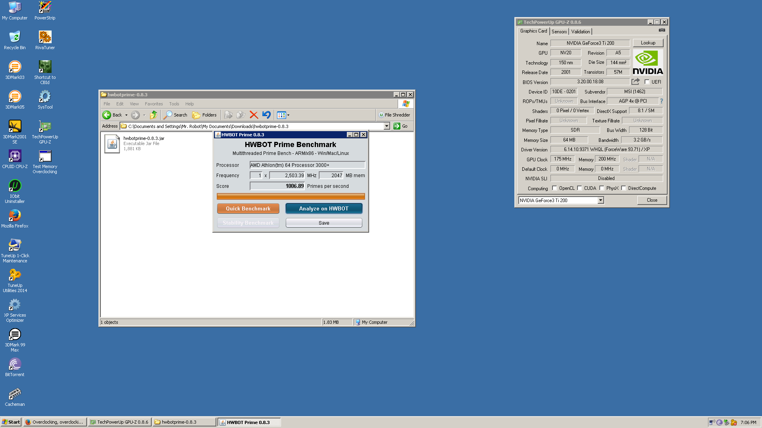The height and width of the screenshot is (428, 762).
Task: Launch Mozilla Firefox from the desktop
Action: pos(15,218)
